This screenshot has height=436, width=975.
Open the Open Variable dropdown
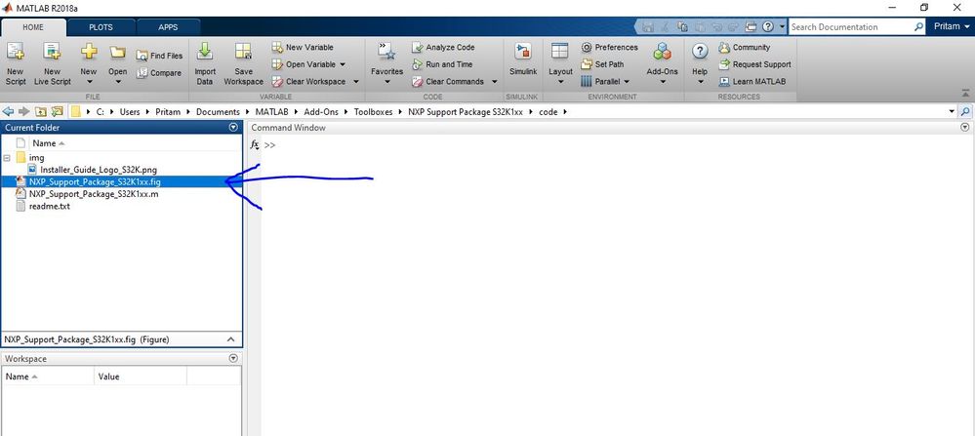pyautogui.click(x=309, y=64)
